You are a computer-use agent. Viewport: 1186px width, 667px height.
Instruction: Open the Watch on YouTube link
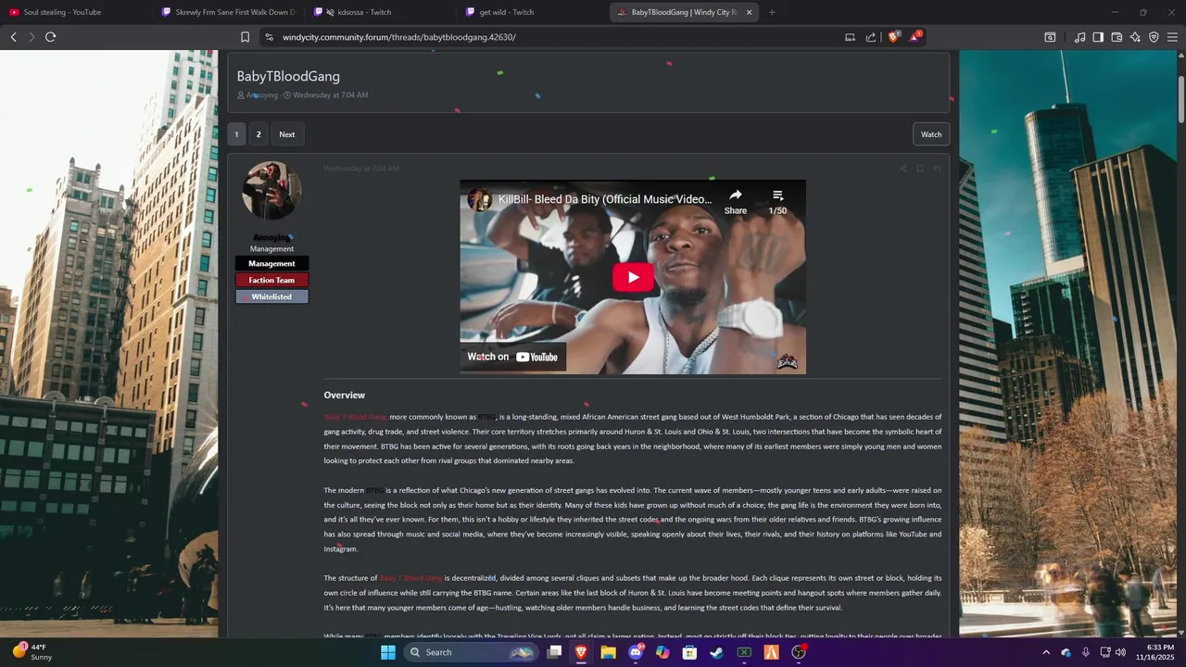(513, 357)
